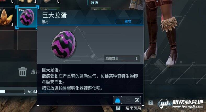Click the F key prompt icon

(118, 108)
